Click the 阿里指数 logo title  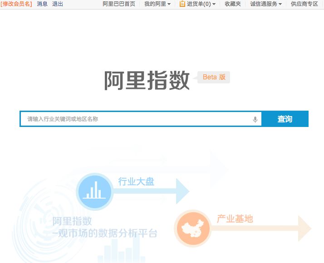click(147, 80)
